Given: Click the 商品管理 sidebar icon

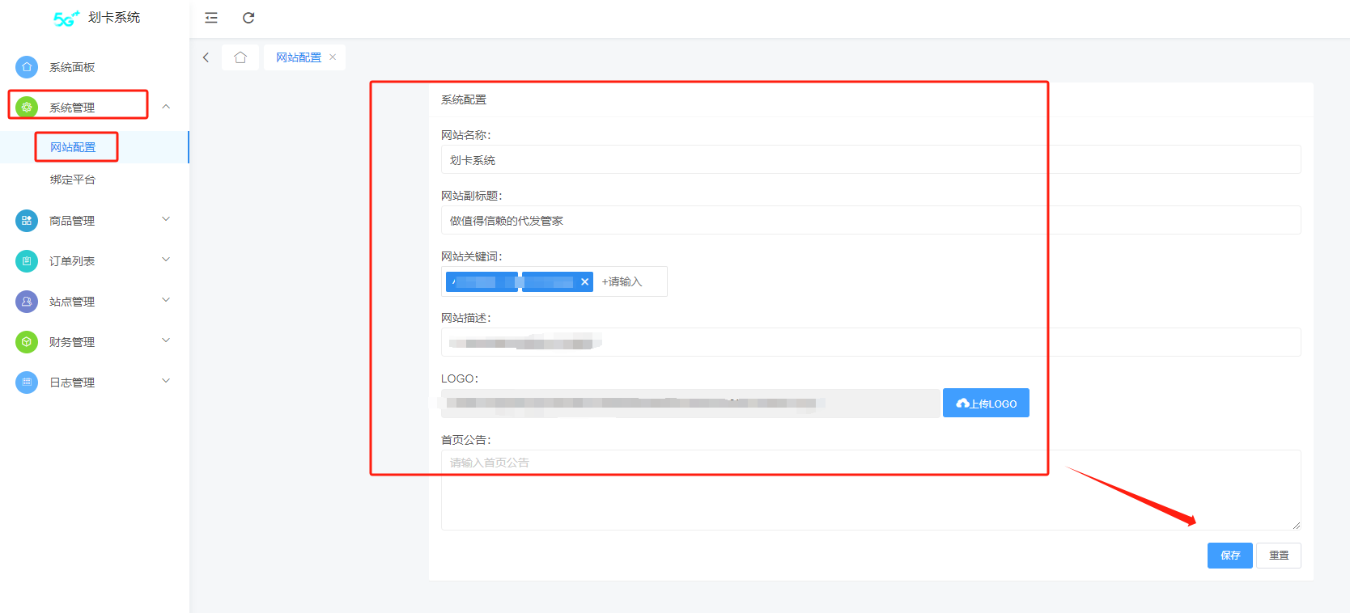Looking at the screenshot, I should pos(27,221).
